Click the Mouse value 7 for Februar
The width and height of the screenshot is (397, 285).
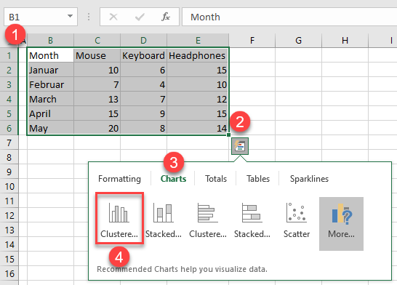pyautogui.click(x=97, y=84)
